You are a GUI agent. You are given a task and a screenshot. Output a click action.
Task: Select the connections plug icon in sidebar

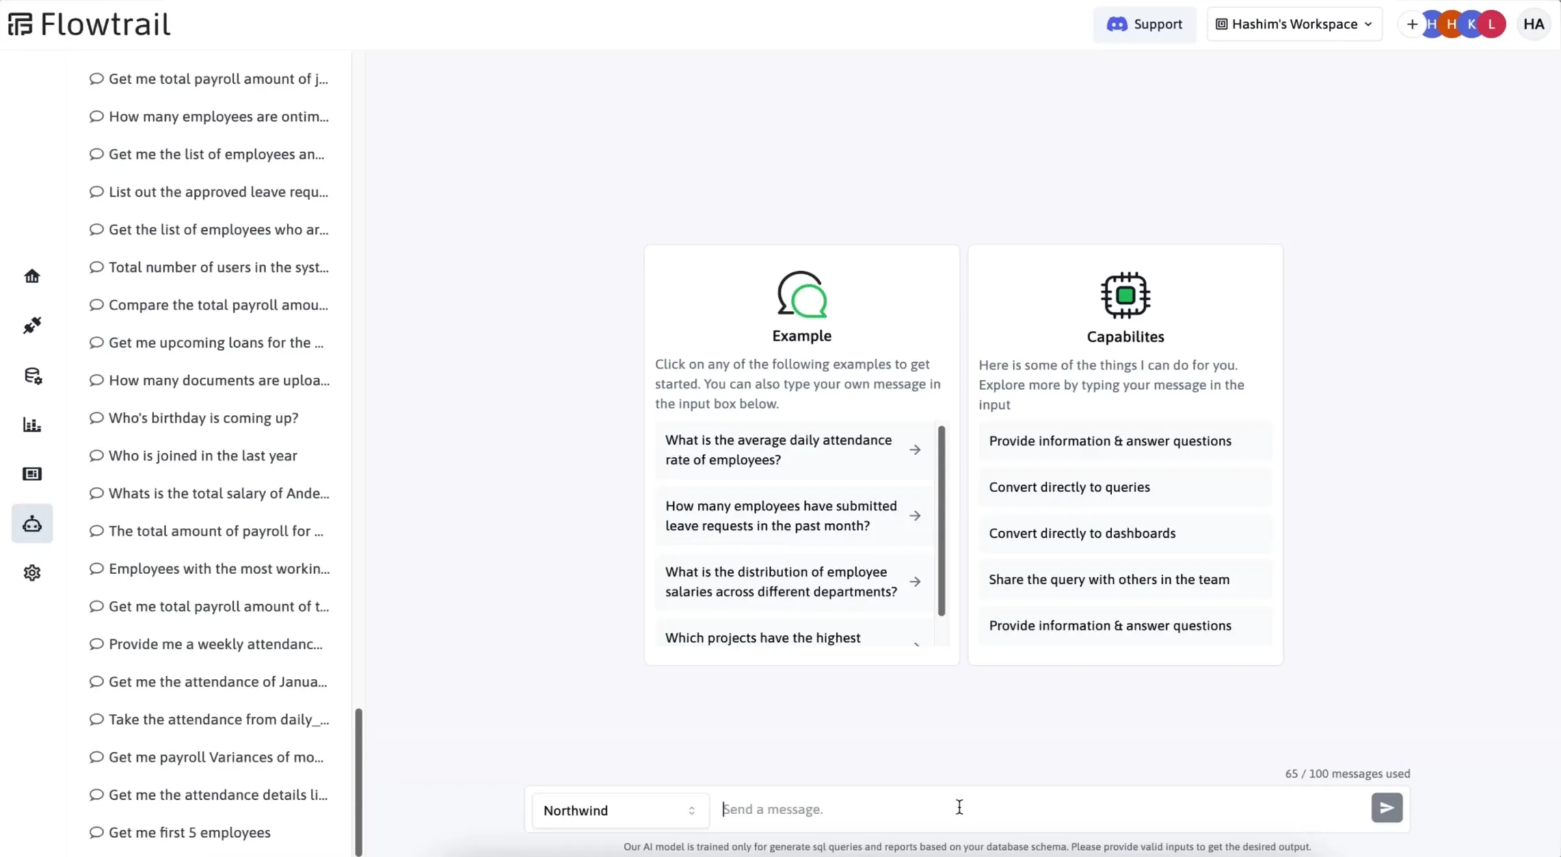(x=32, y=325)
